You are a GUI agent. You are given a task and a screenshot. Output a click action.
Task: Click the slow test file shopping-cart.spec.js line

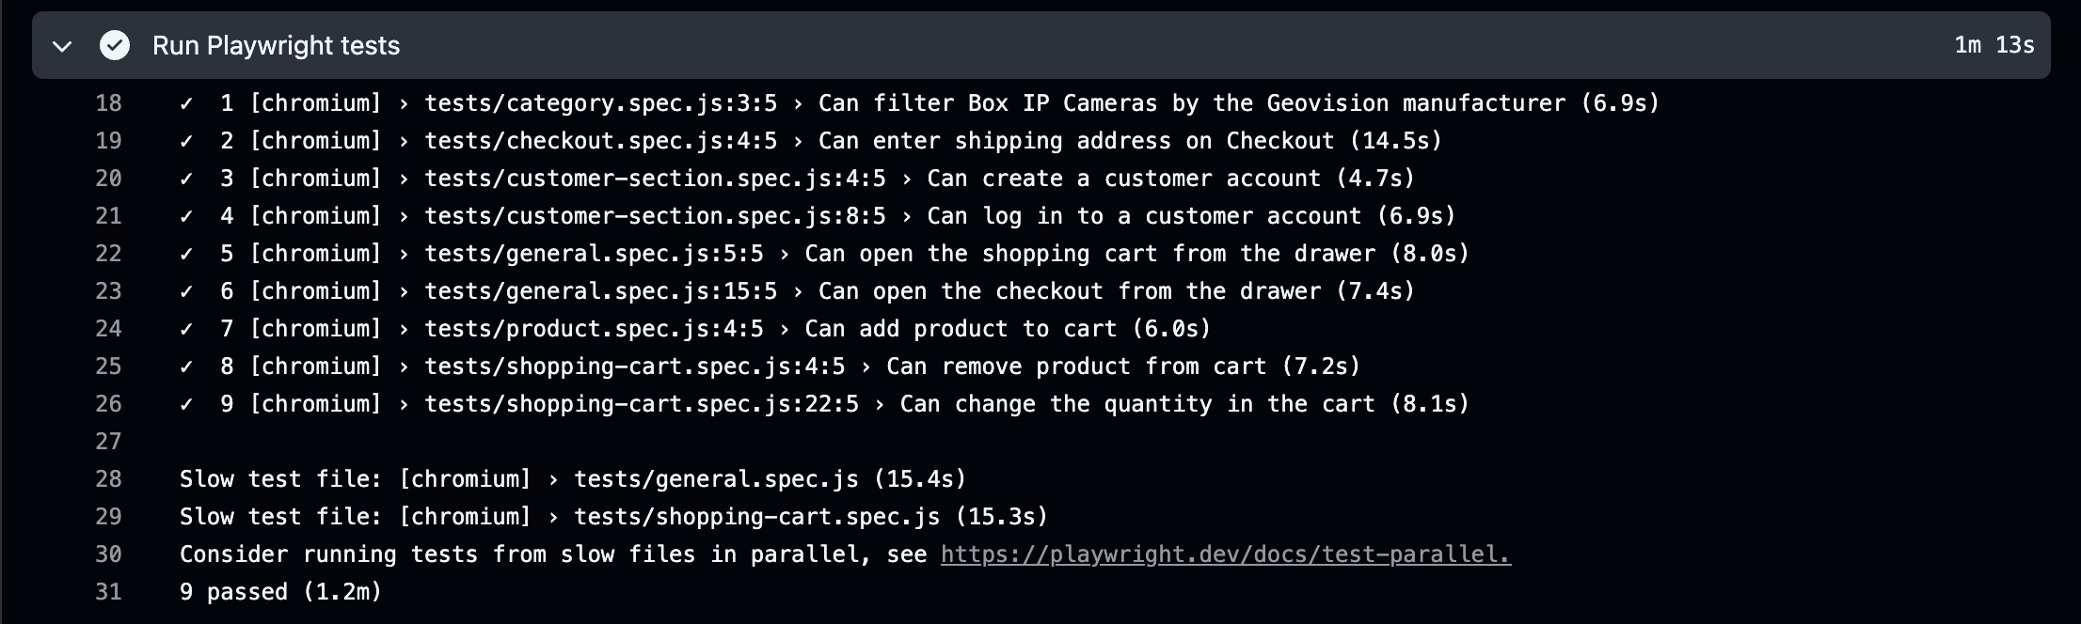(x=613, y=517)
